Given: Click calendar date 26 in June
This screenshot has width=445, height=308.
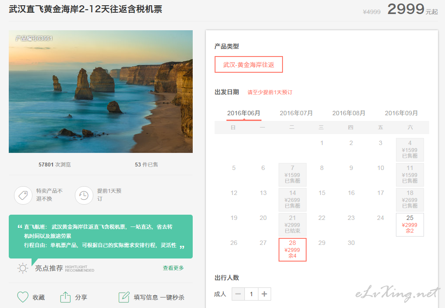Looking at the screenshot, I should [234, 243].
